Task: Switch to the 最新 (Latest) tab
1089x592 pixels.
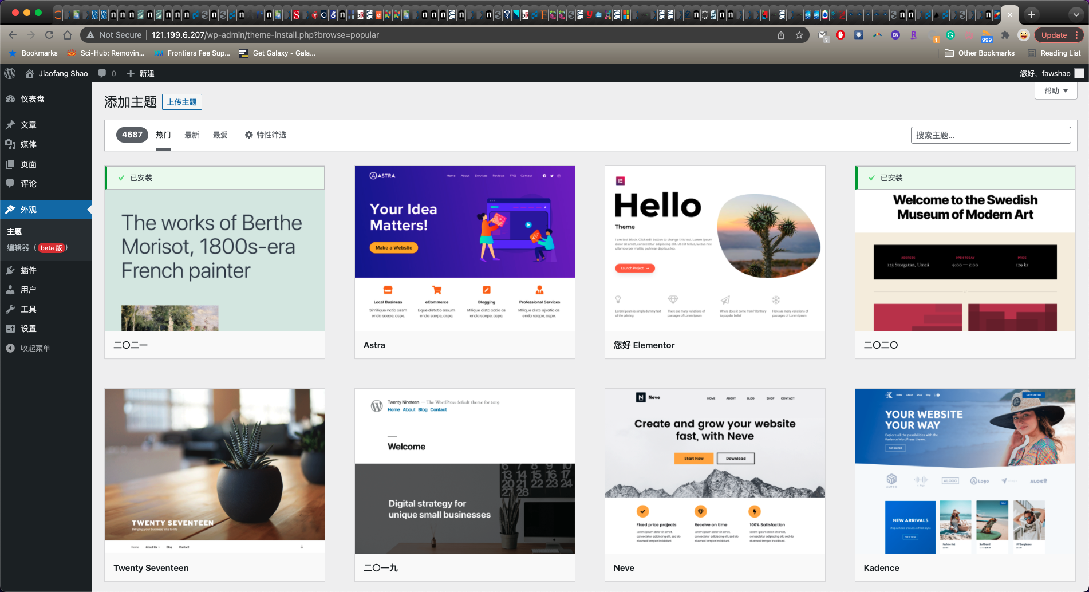Action: pos(192,135)
